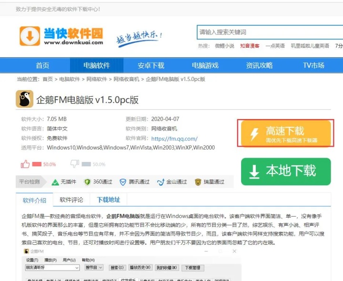Click the 播放历史 button in 企鹅FM
The height and width of the screenshot is (281, 343).
pos(140,268)
